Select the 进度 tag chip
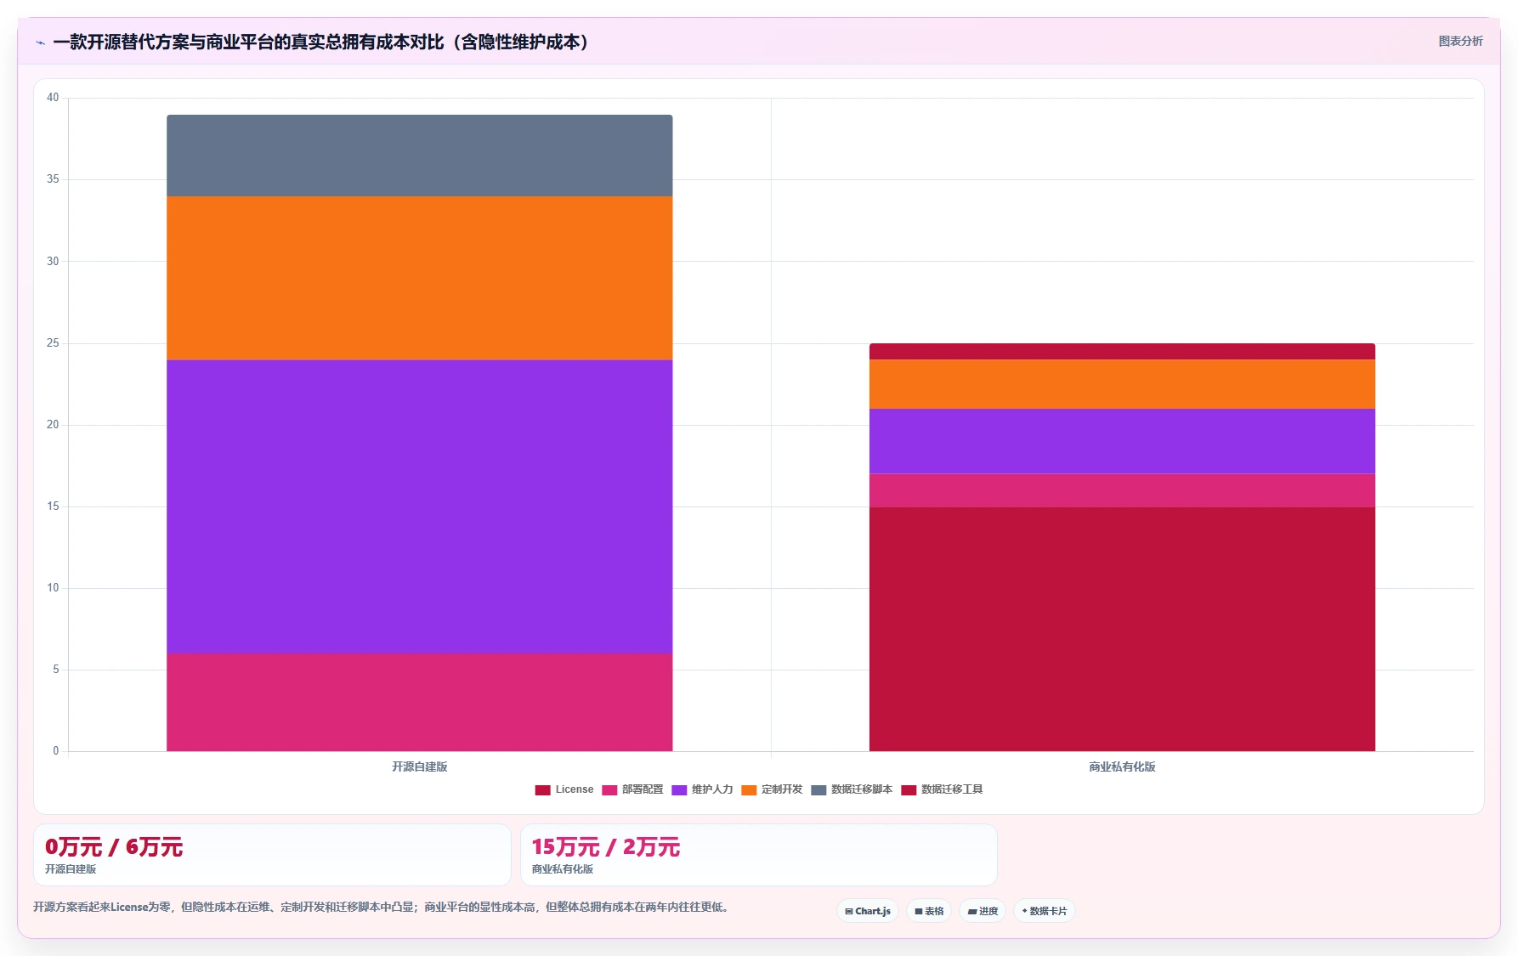The image size is (1518, 956). (983, 911)
